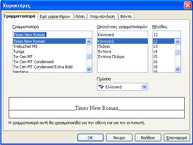
Task: Click the font style input field
Action: [x=123, y=35]
